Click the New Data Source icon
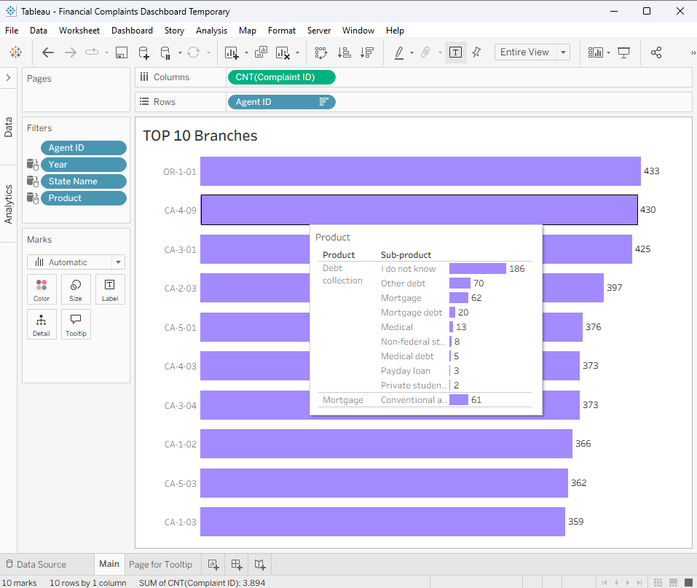 pos(143,52)
